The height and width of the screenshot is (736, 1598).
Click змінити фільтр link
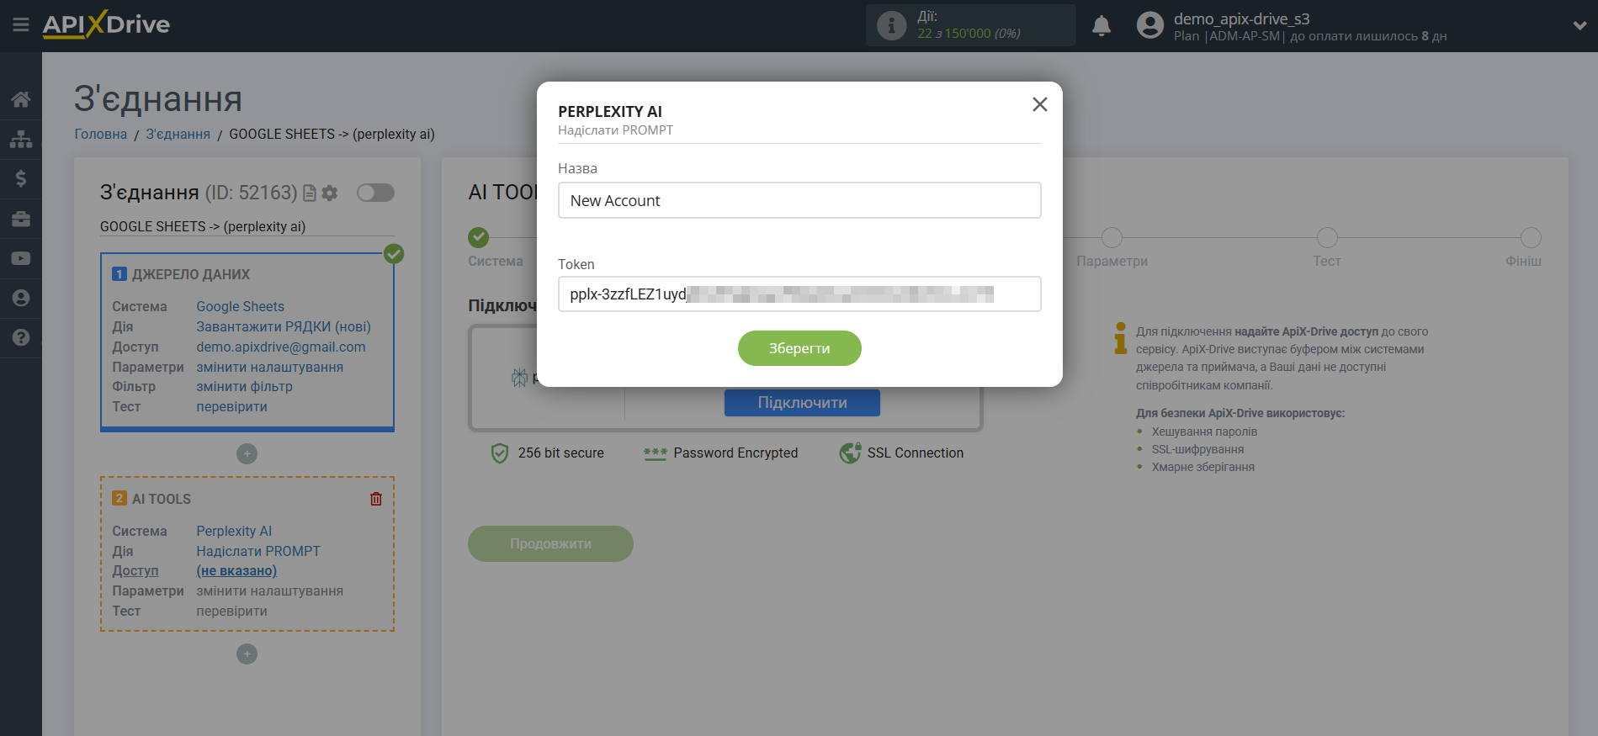tap(245, 386)
